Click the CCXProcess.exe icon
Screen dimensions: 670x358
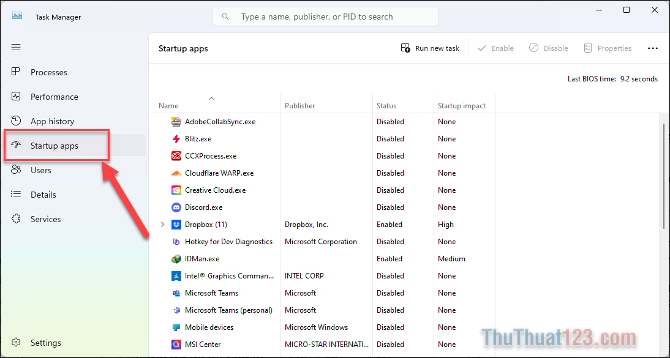176,156
